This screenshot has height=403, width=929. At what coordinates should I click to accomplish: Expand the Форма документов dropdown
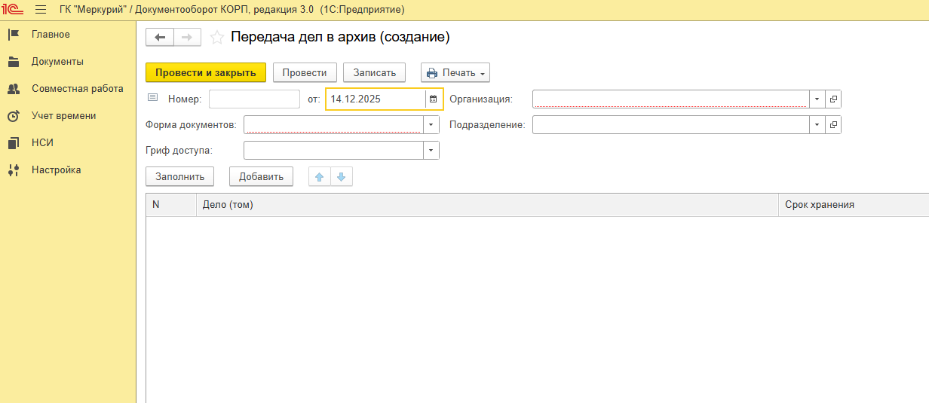(431, 124)
